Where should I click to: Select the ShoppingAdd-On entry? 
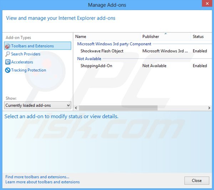click(96, 66)
